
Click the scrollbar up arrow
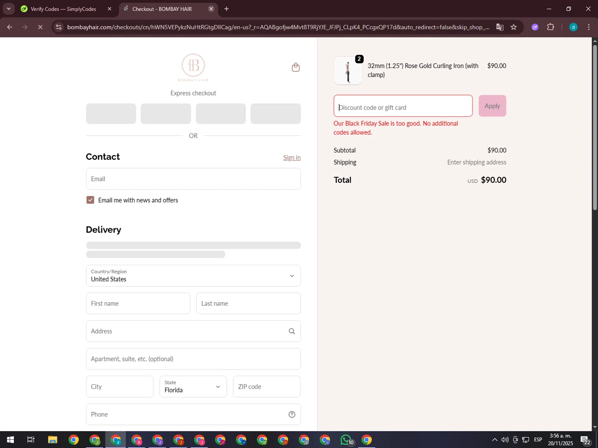point(595,41)
